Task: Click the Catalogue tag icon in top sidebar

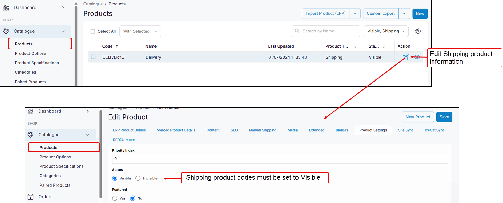Action: [6, 31]
